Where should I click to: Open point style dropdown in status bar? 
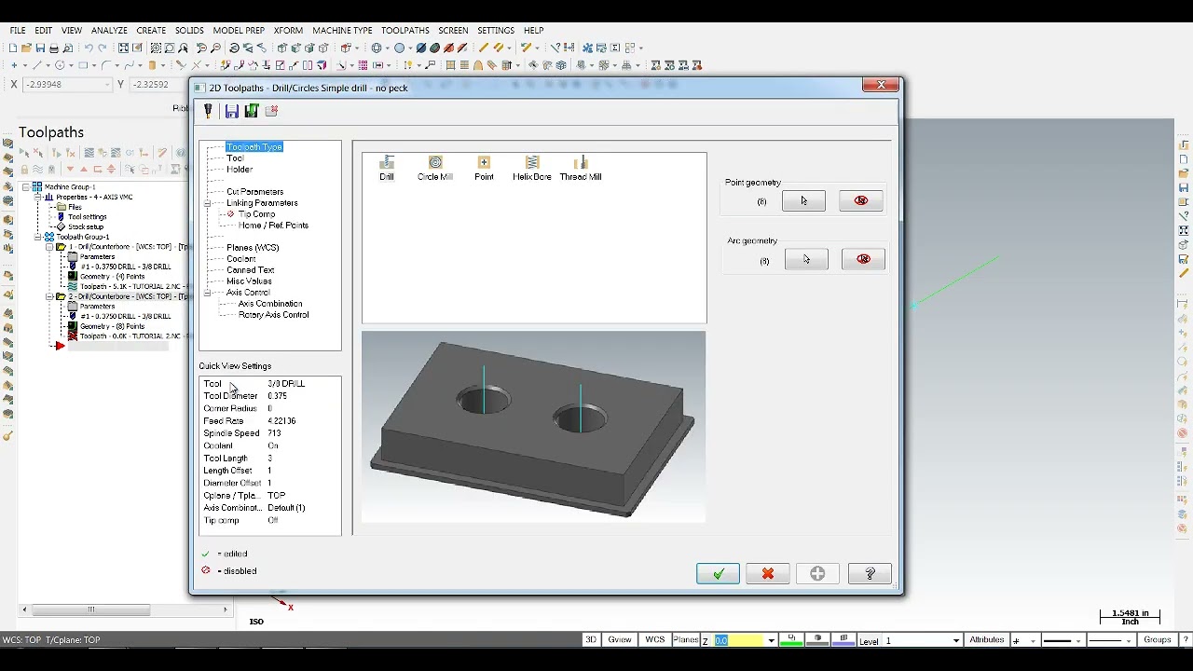(1032, 641)
